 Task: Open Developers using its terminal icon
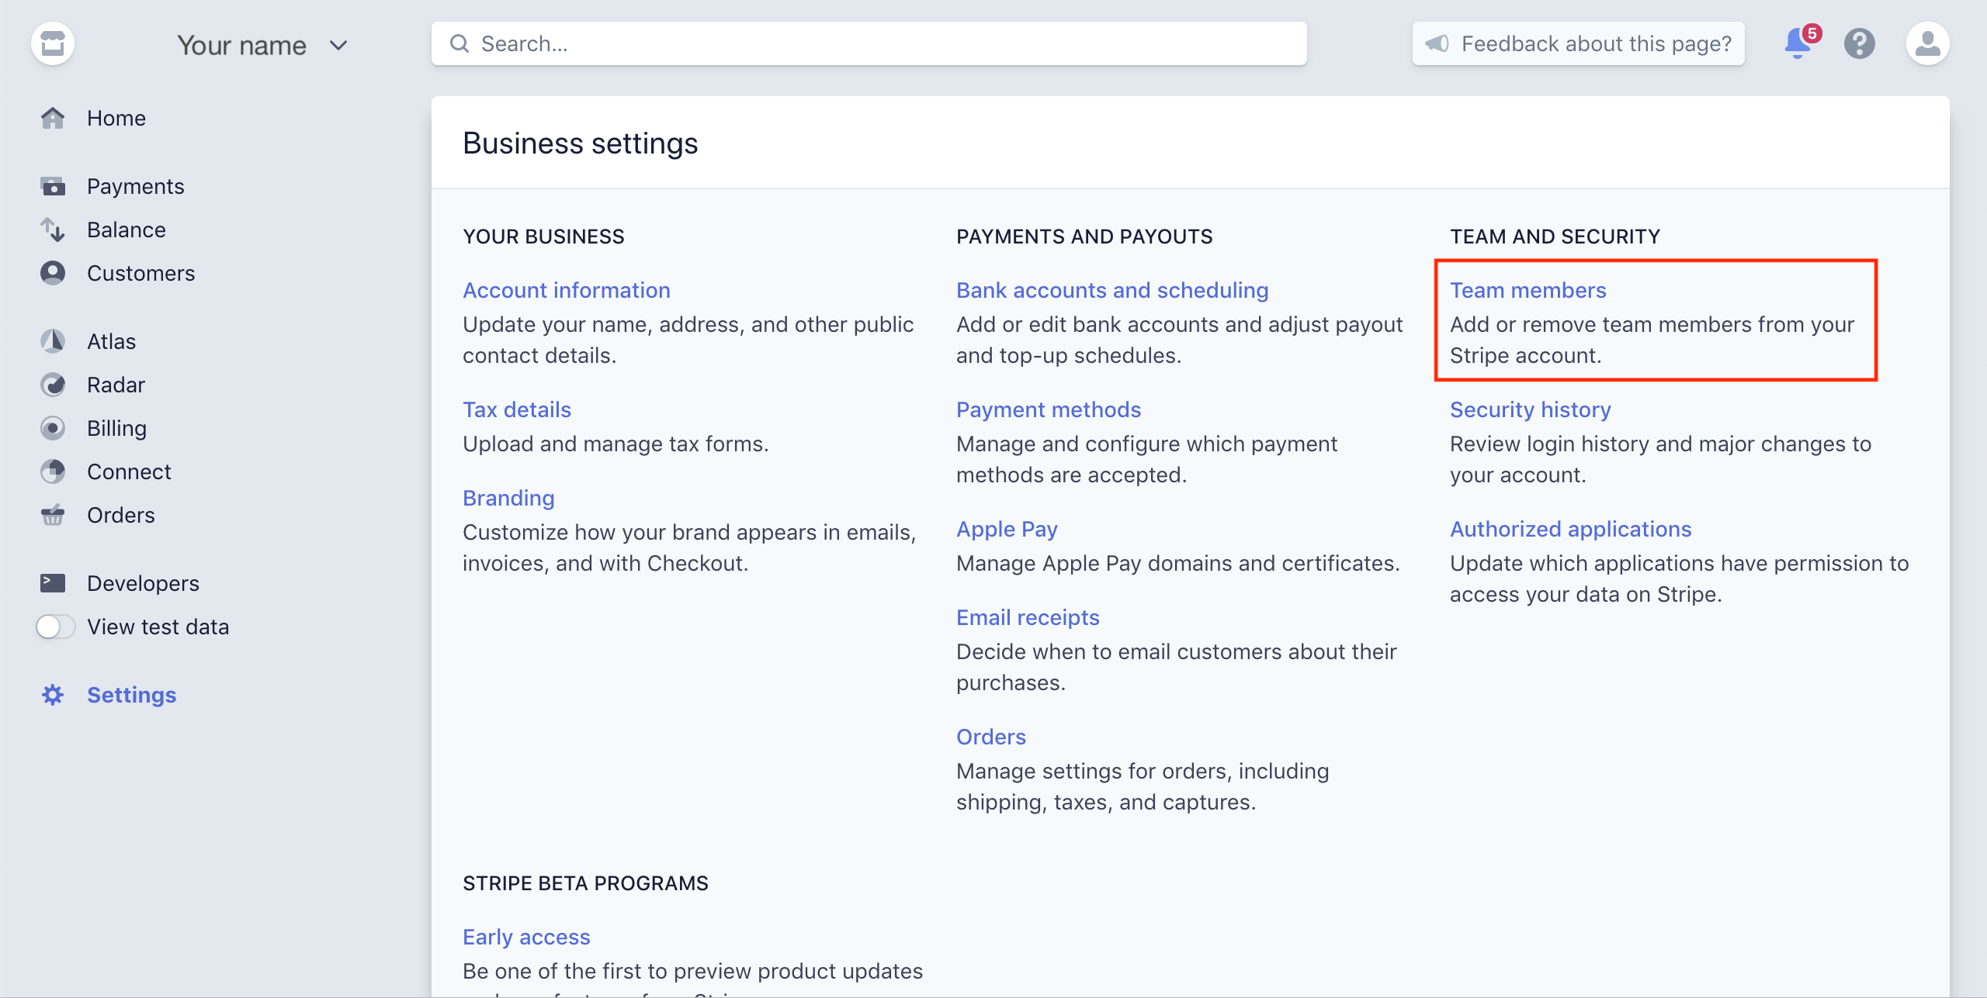click(51, 582)
